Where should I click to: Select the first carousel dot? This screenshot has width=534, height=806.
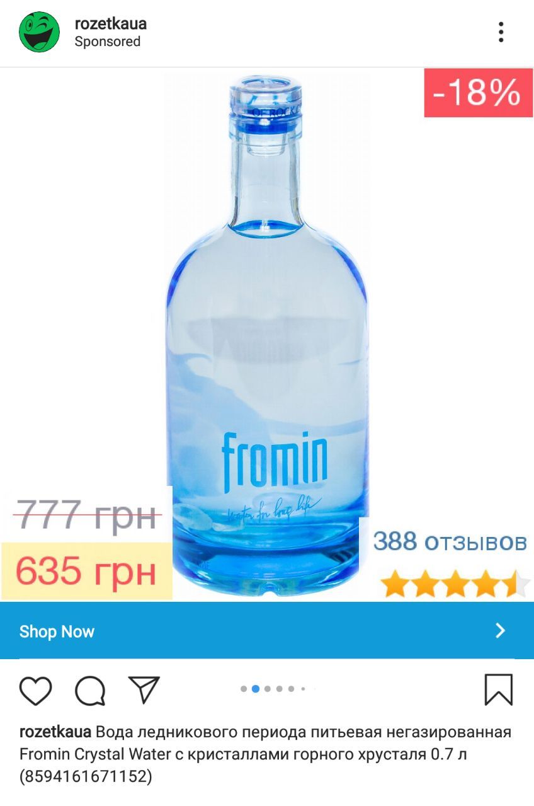tap(244, 689)
